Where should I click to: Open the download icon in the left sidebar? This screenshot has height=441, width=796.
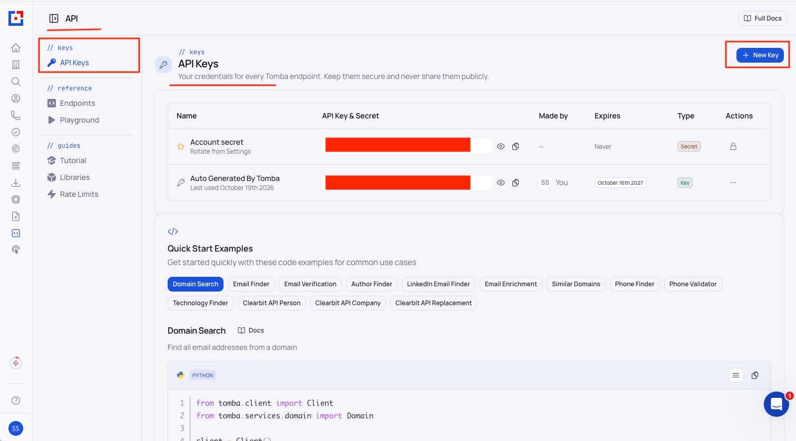pyautogui.click(x=16, y=183)
